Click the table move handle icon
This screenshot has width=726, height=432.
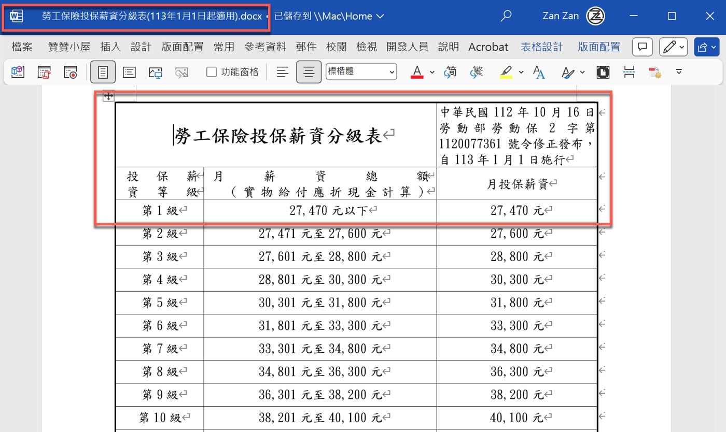108,96
